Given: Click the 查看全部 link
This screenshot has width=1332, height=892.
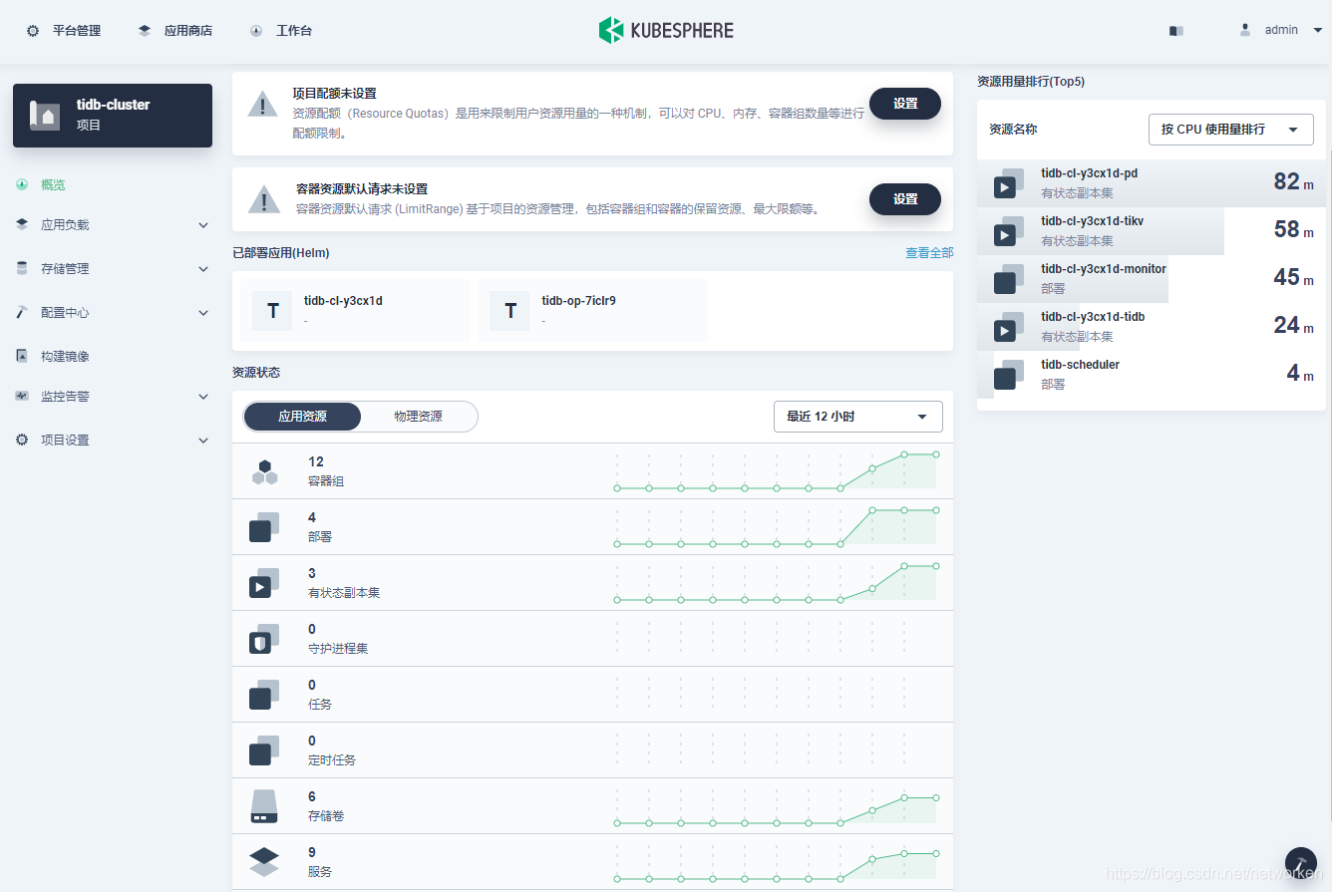Looking at the screenshot, I should point(929,253).
